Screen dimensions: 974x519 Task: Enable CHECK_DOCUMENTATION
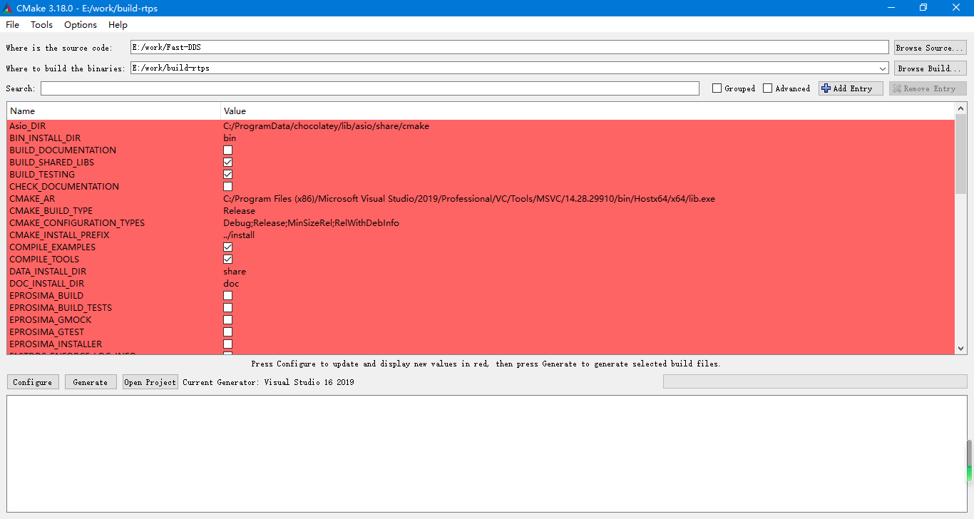click(x=227, y=186)
